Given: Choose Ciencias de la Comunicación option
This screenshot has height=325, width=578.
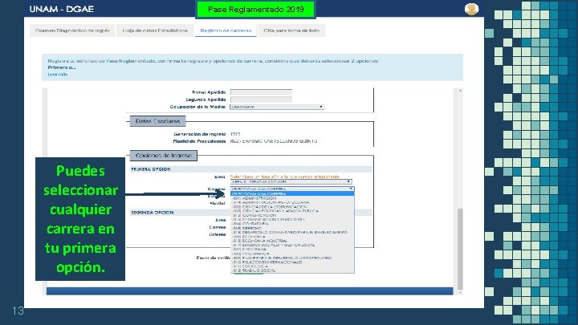Looking at the screenshot, I should tap(292, 207).
